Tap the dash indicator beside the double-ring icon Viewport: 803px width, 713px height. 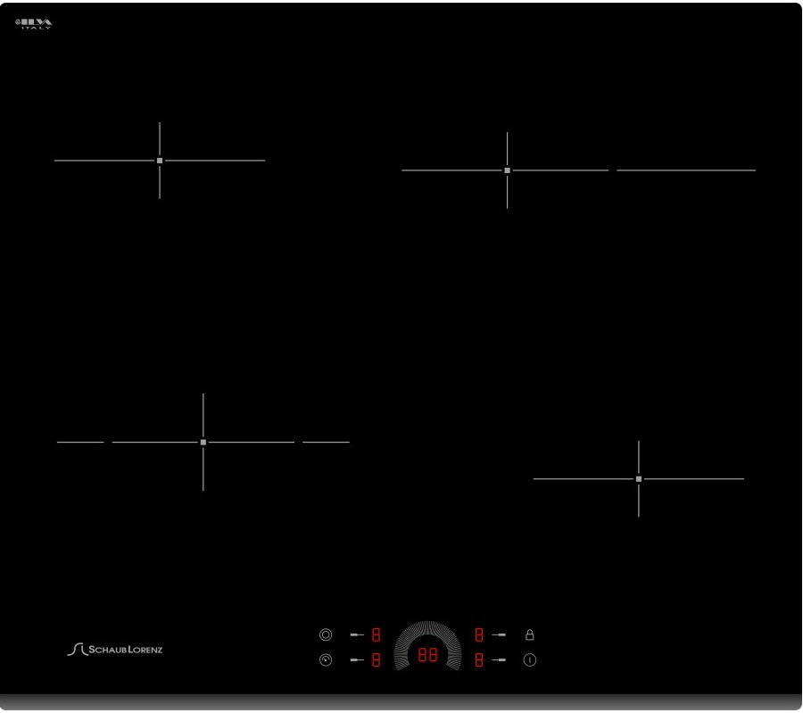tap(356, 635)
